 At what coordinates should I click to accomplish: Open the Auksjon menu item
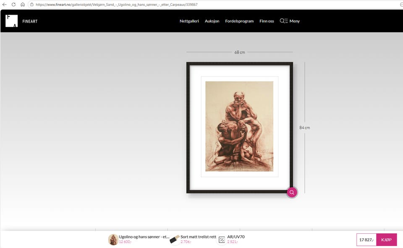[x=212, y=21]
